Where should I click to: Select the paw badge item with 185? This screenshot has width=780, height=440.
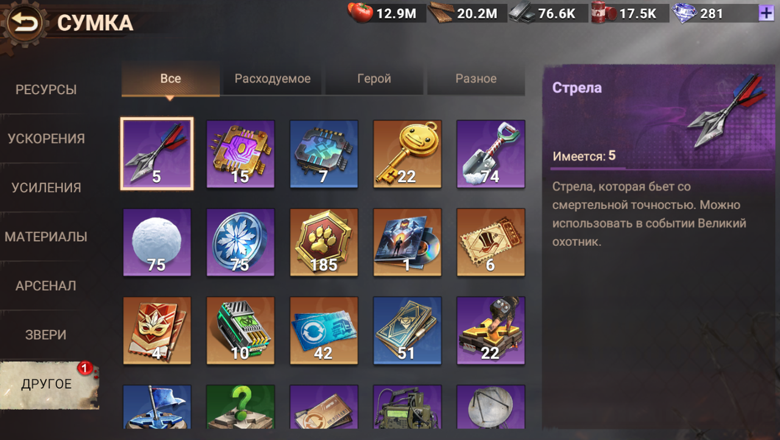tap(324, 242)
